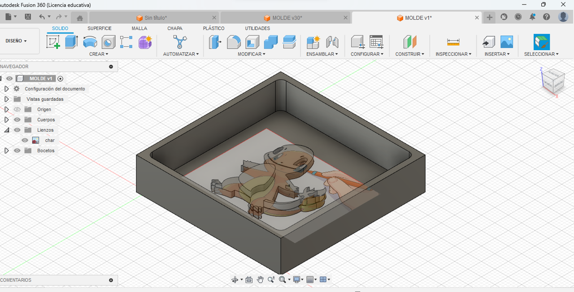Close the MOLDE v30 document tab
Screen dimensions: 574x292
pos(346,18)
